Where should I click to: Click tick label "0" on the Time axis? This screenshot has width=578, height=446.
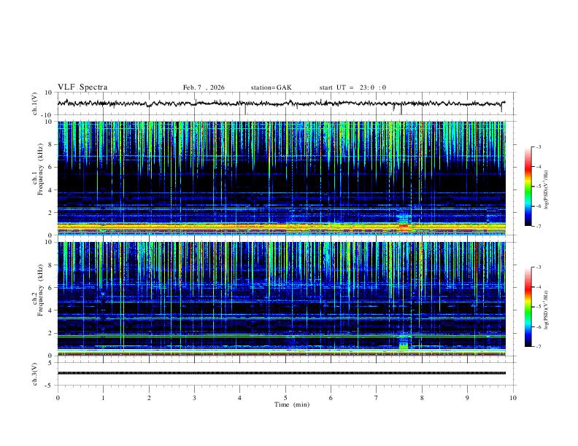(58, 398)
